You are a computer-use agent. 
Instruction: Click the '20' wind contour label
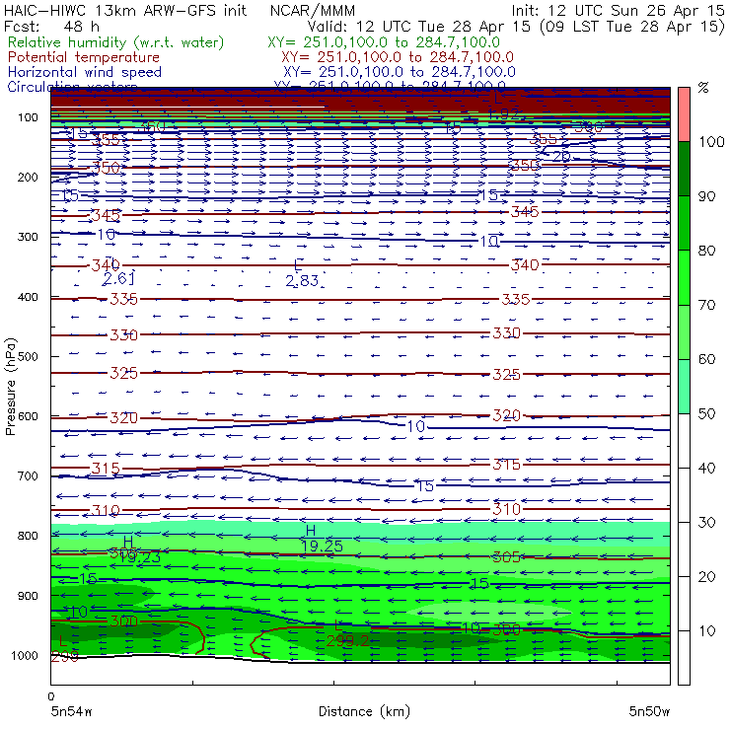(562, 157)
